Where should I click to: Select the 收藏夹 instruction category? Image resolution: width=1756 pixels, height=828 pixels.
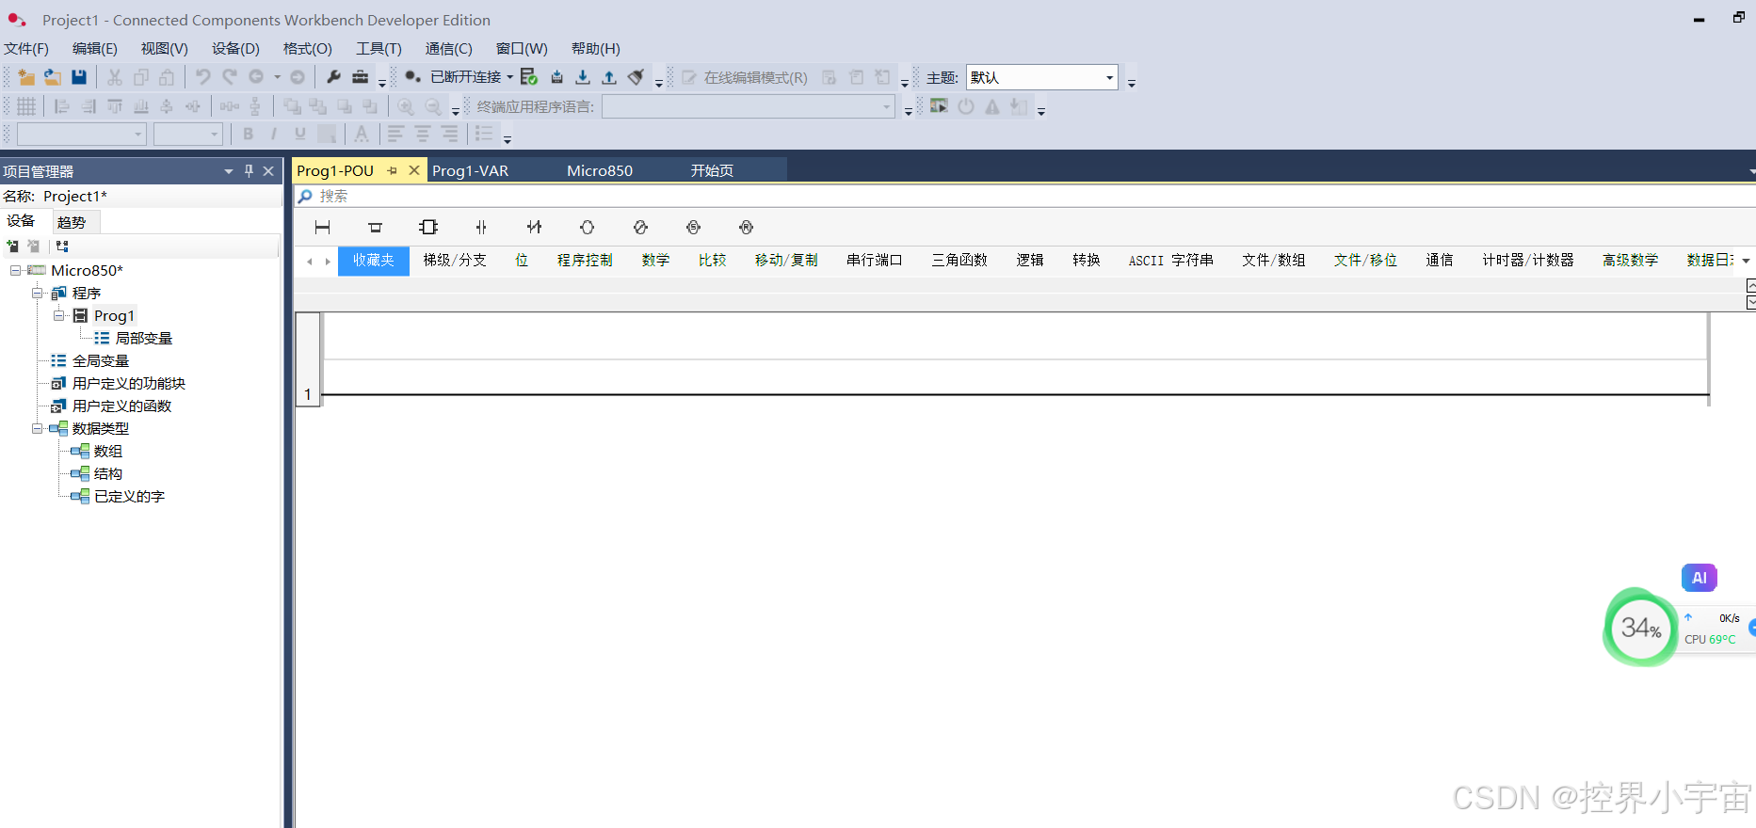373,261
